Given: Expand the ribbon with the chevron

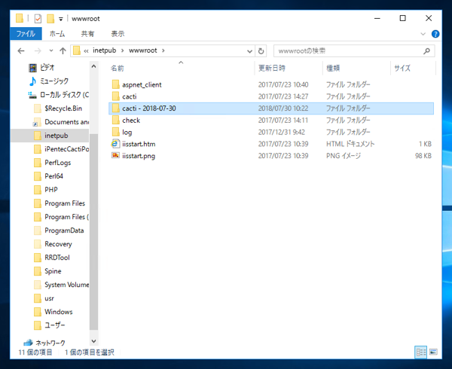Looking at the screenshot, I should pos(423,34).
